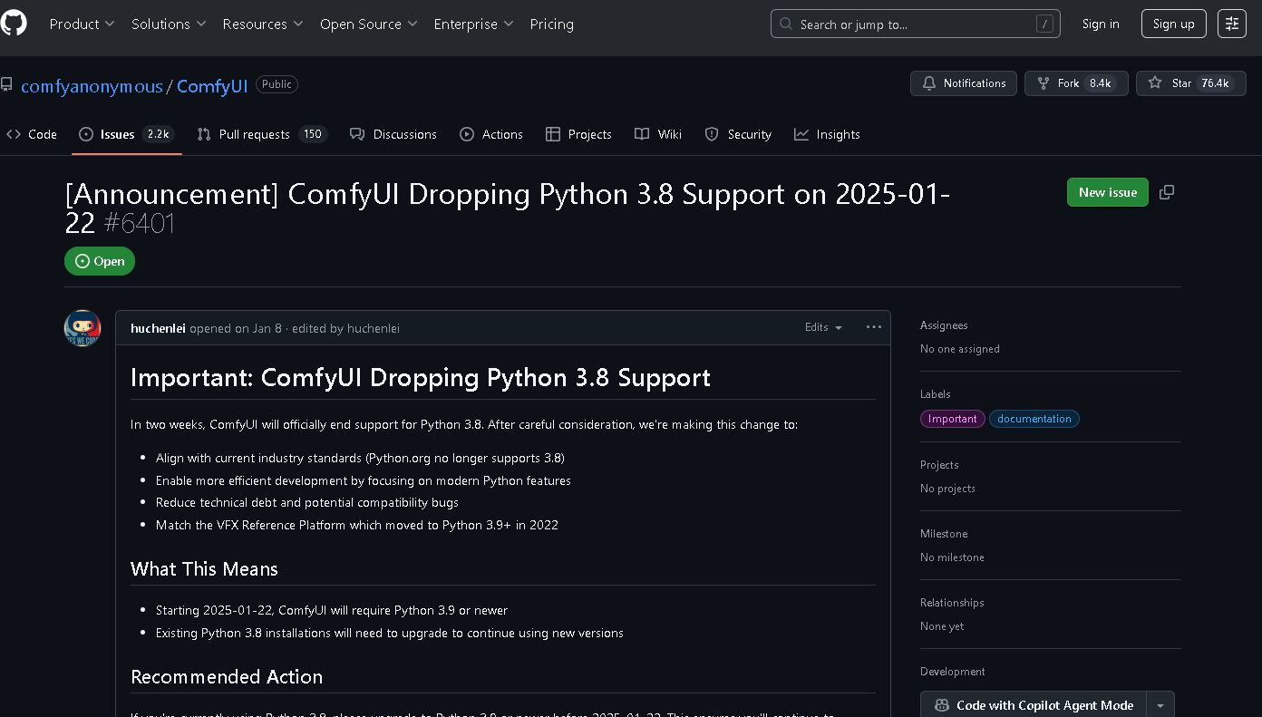
Task: Open the Insights tab
Action: 827,134
